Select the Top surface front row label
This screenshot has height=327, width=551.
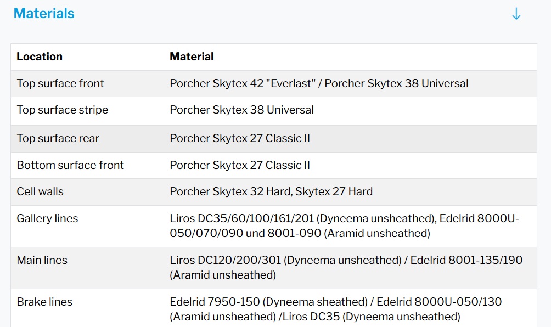point(60,83)
